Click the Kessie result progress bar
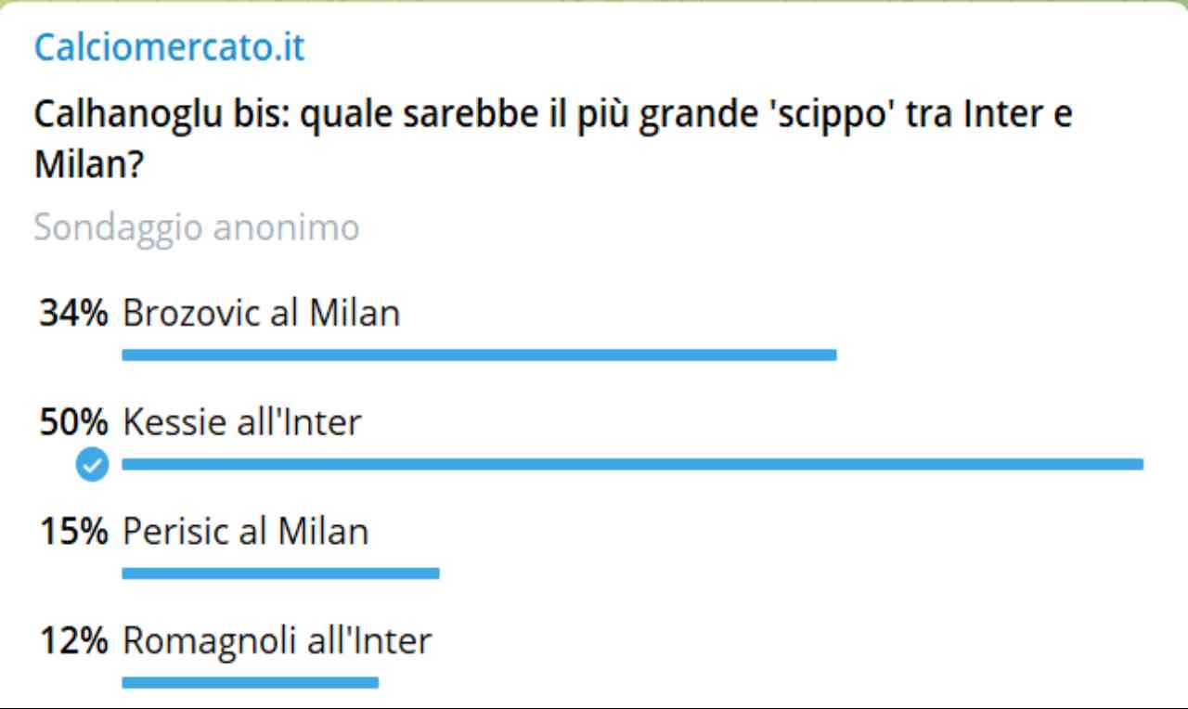 (632, 464)
